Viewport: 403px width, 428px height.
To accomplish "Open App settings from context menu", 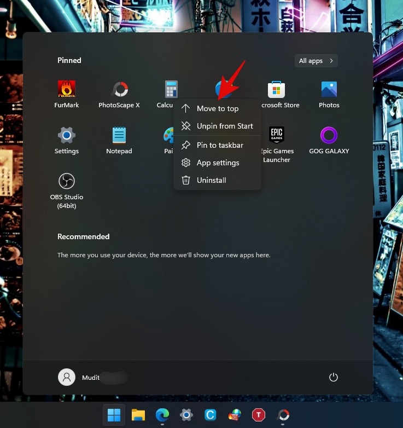I will coord(217,163).
